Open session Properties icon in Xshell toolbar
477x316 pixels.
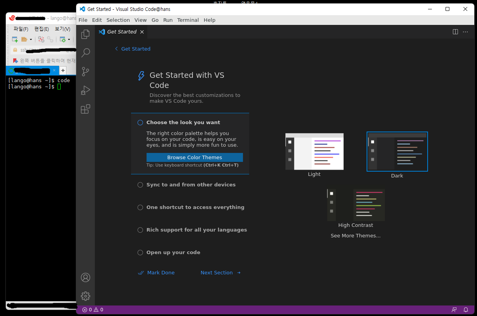point(63,39)
